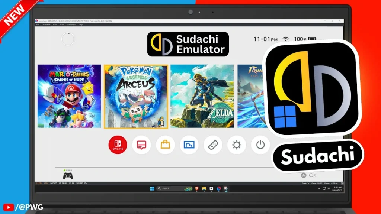The image size is (381, 214).
Task: Toggle NO AA anti-aliasing setting
Action: 70,183
